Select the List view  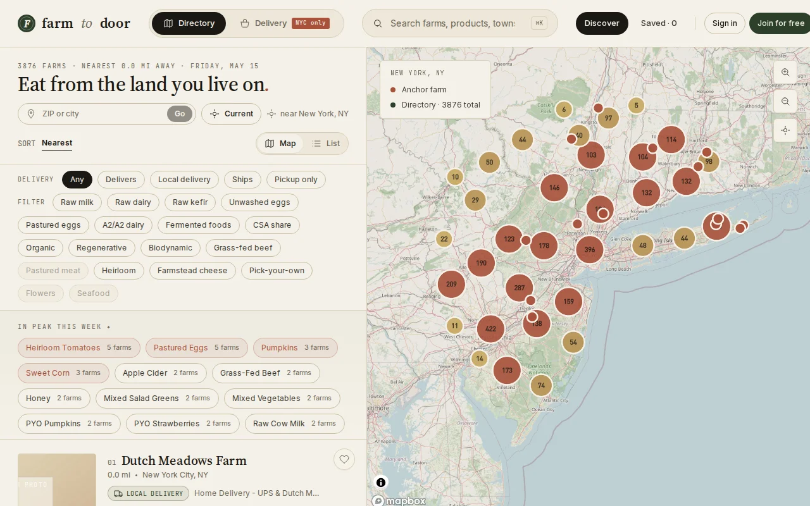tap(327, 144)
